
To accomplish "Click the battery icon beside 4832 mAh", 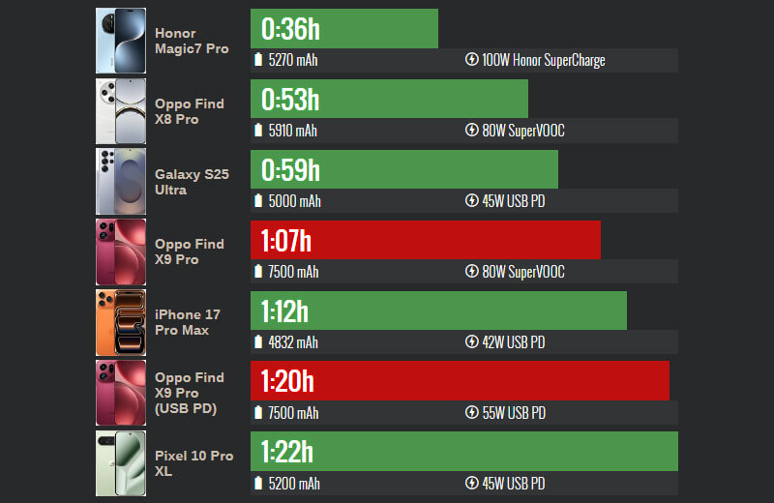I will (x=258, y=342).
